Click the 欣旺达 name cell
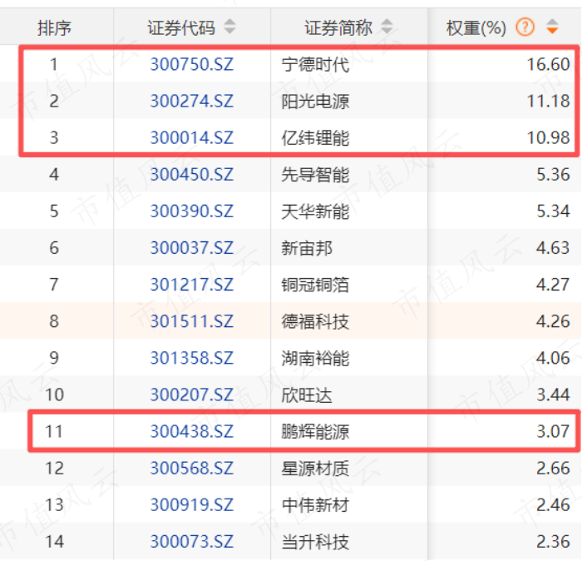This screenshot has height=561, width=582. 307,395
